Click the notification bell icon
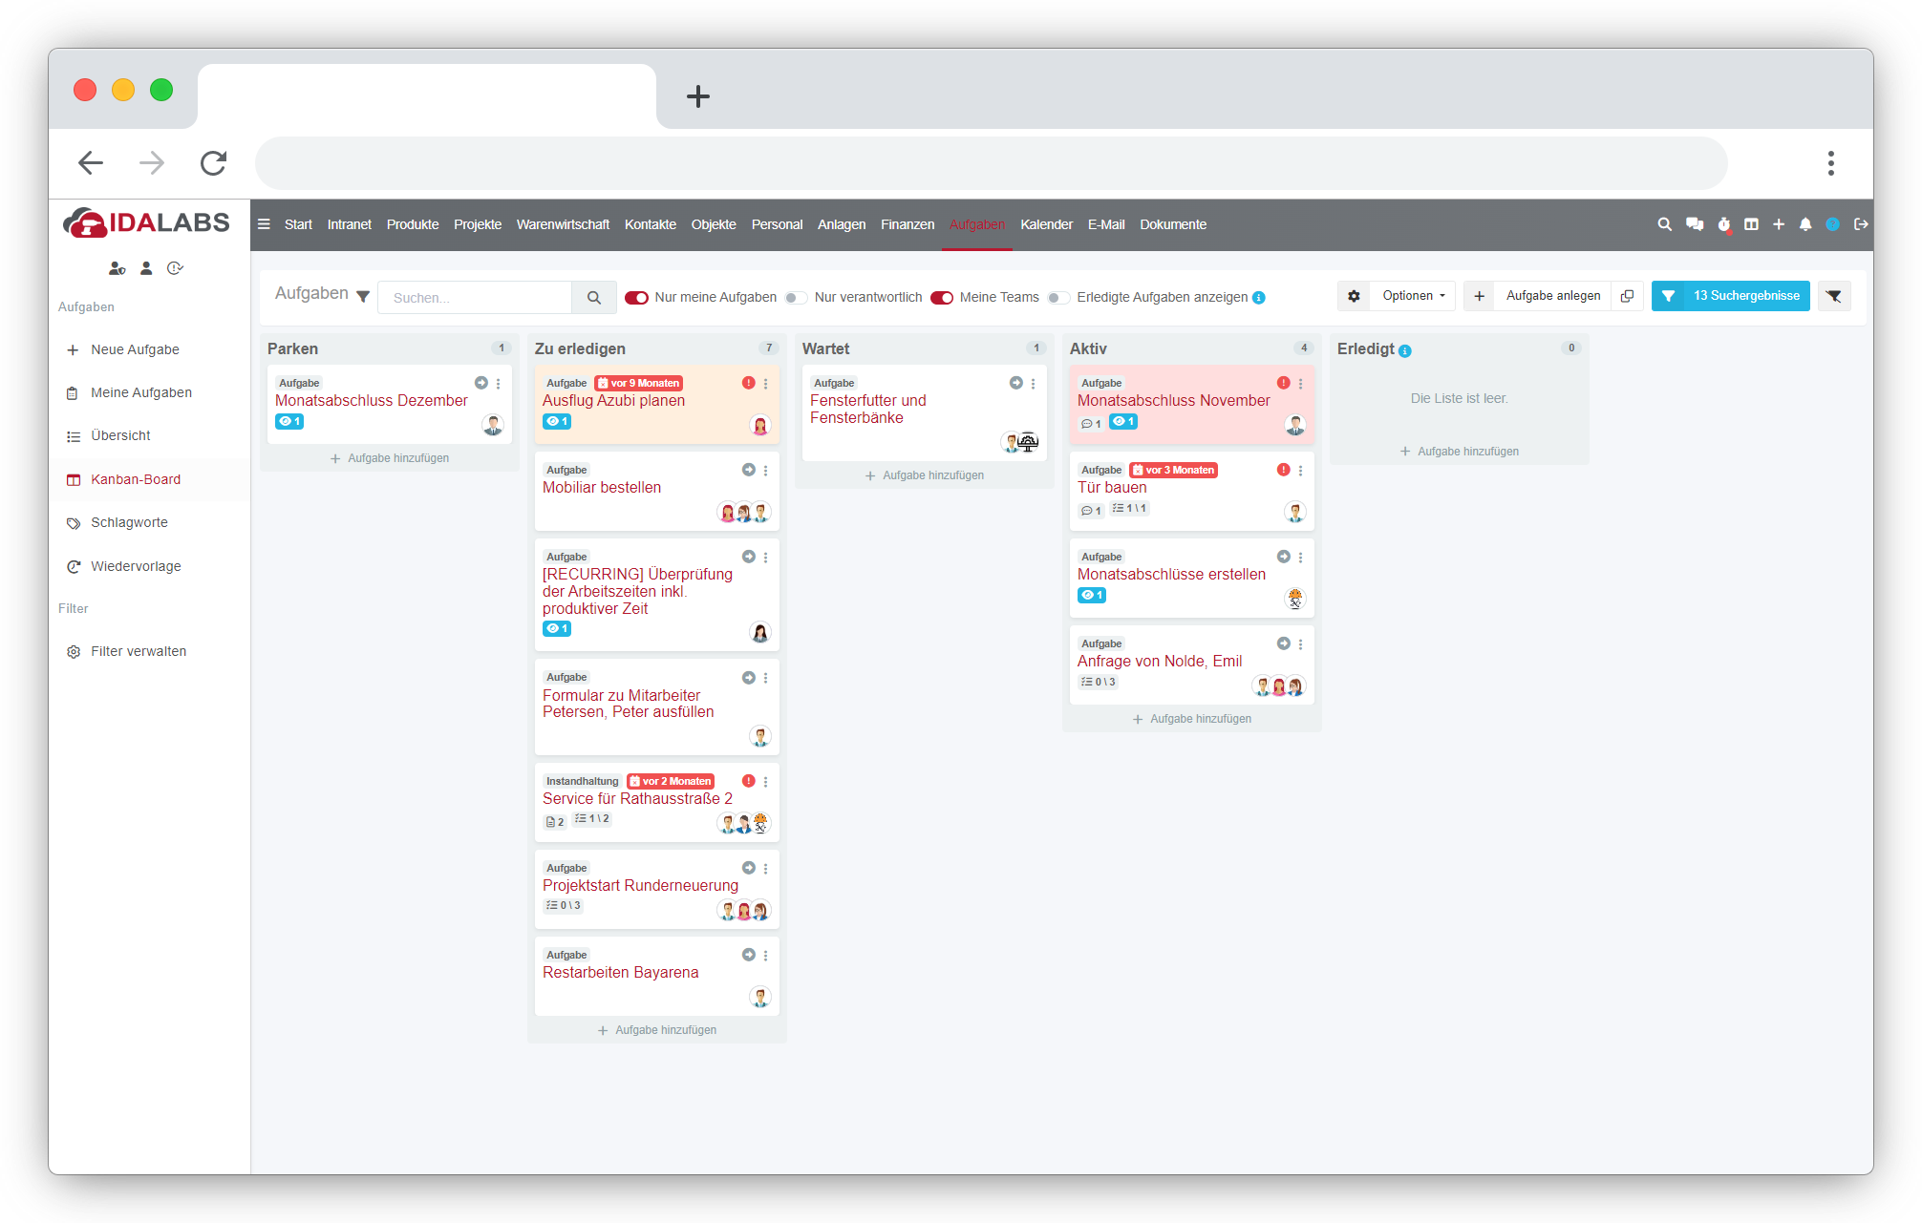This screenshot has height=1223, width=1922. [1805, 224]
